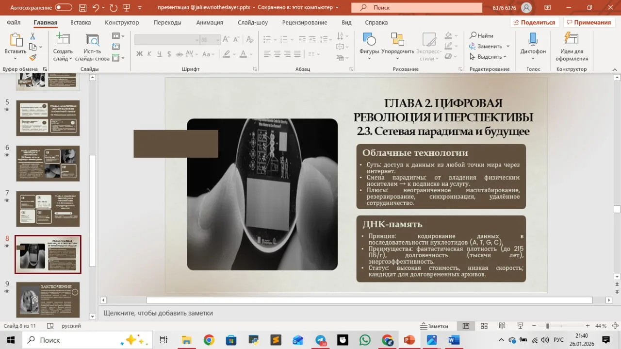Click the Диктофон microphone icon
Screen dimensions: 621x349
click(x=533, y=39)
